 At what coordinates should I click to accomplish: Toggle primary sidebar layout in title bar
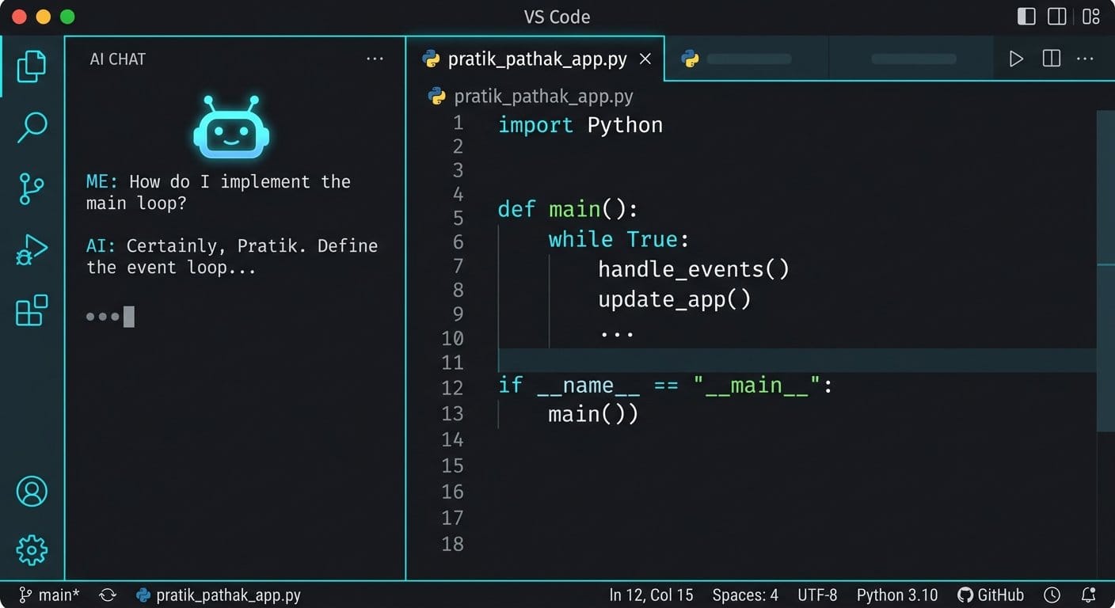point(1026,17)
